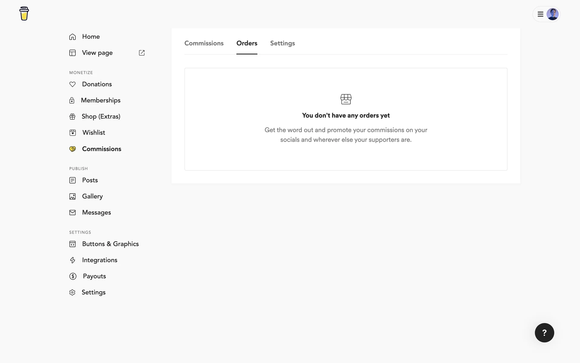Click the help question mark button

544,333
